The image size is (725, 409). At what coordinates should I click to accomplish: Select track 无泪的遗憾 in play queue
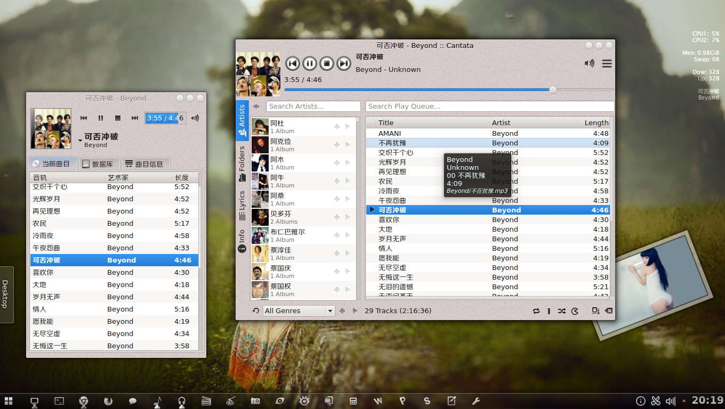(488, 287)
